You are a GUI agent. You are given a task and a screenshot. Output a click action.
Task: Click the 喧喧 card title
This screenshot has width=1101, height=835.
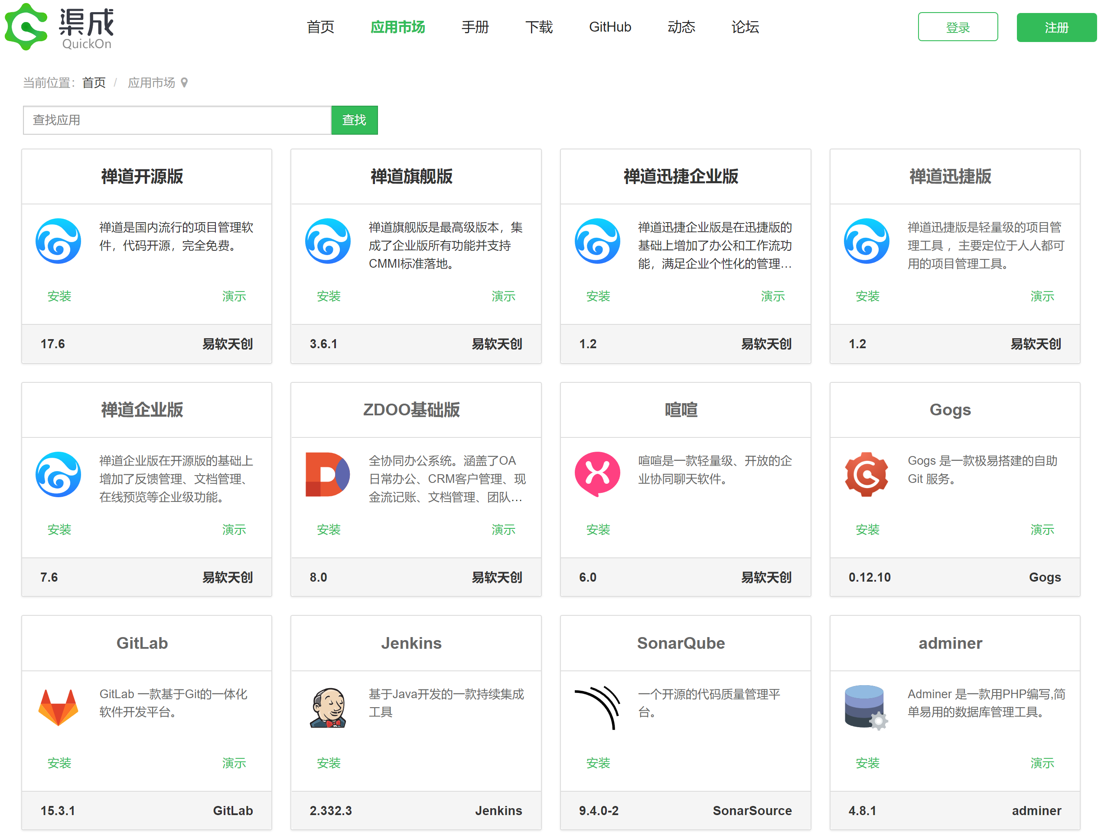tap(681, 409)
